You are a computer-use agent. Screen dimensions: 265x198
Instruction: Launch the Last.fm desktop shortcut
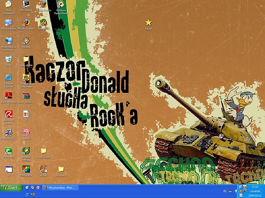point(26,134)
